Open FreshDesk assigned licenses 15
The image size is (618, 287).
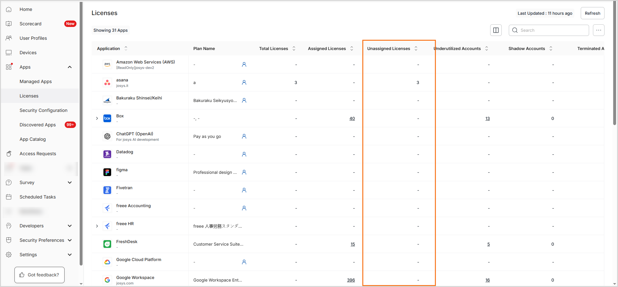coord(353,244)
